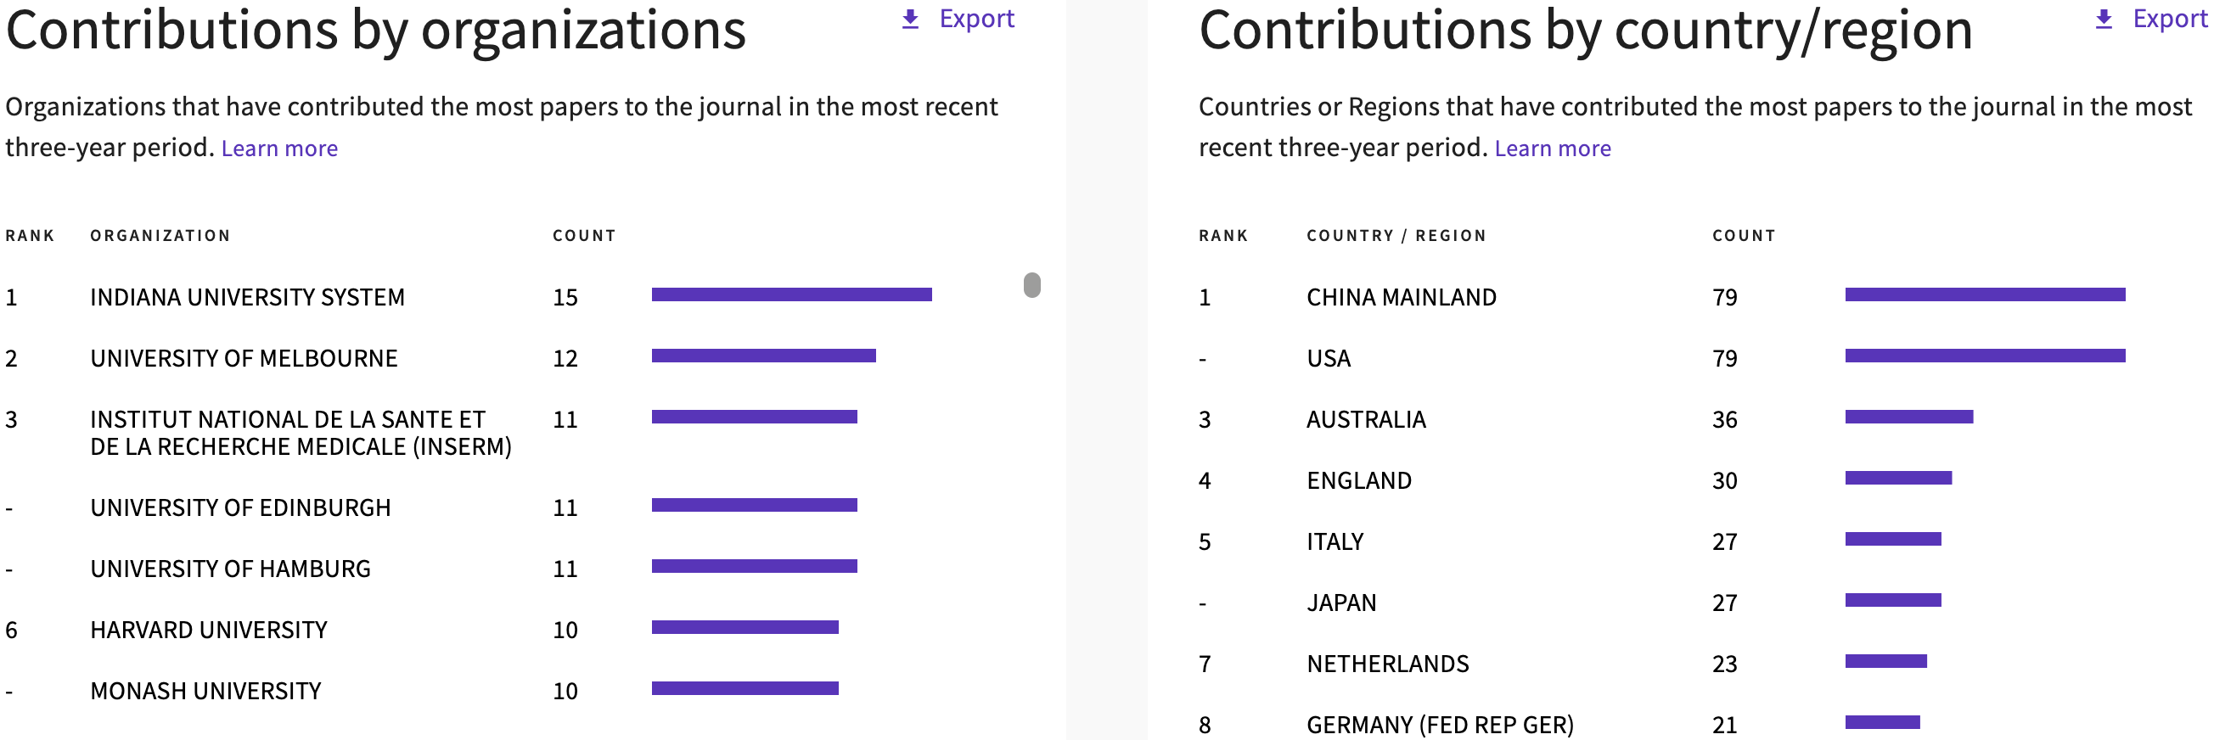The image size is (2214, 740).
Task: Click the country/region Export text link
Action: [x=2168, y=19]
